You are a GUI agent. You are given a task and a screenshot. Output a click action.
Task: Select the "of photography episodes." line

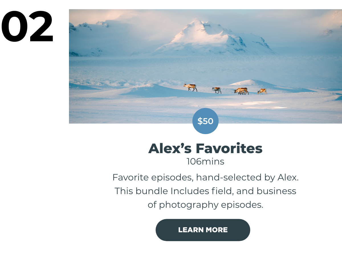pyautogui.click(x=205, y=205)
